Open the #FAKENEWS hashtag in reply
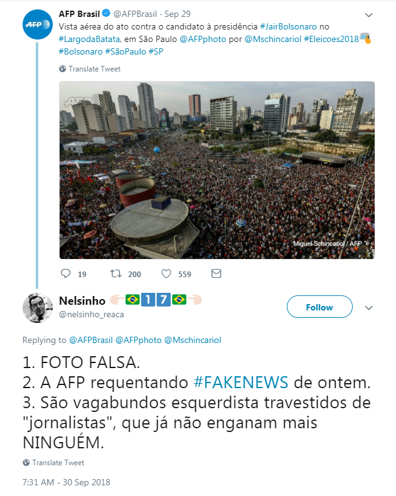This screenshot has width=396, height=496. 241,382
